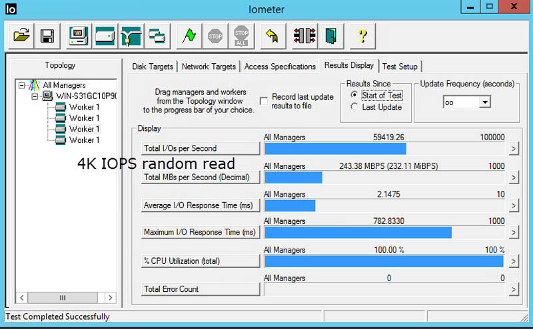Click '% CPU Utilization (total)' button

click(201, 261)
